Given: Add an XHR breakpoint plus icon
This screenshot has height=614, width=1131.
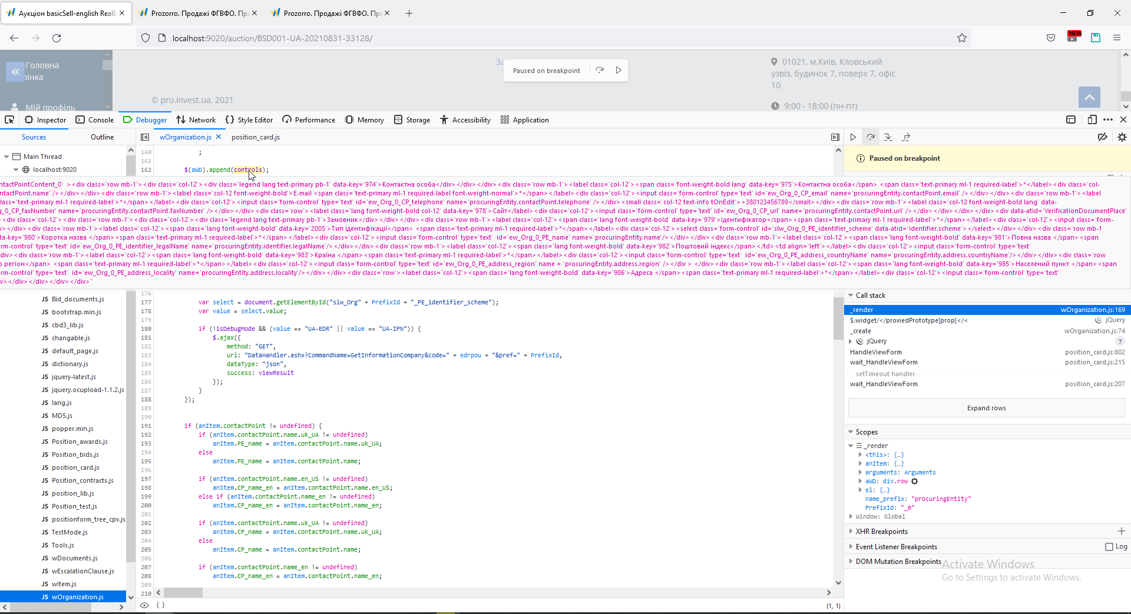Looking at the screenshot, I should (1121, 531).
